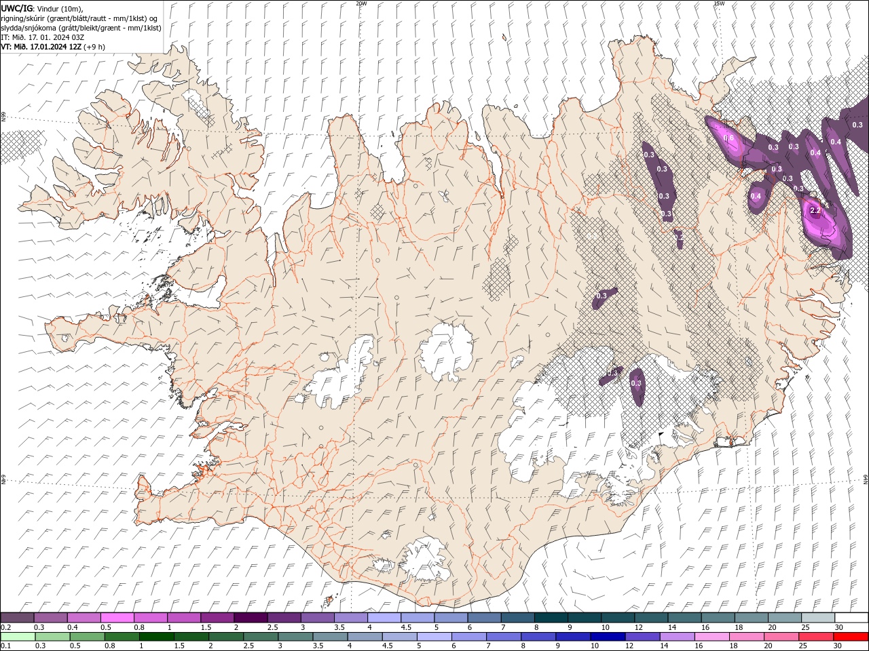Click the 'rigning/skúrir (grænt/blátt/rautt - mm/1klst) og' line

point(79,18)
